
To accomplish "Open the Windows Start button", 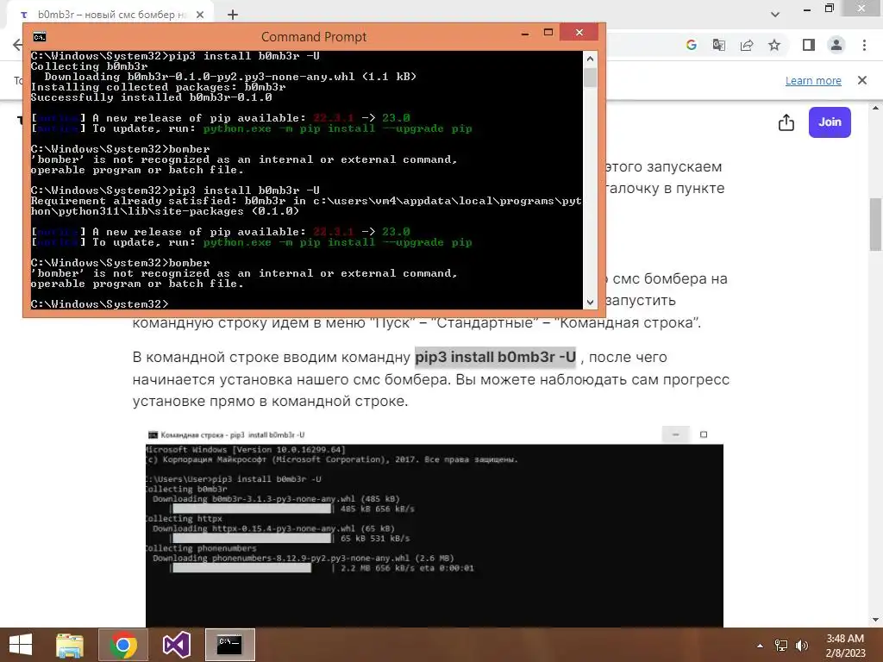I will [21, 645].
